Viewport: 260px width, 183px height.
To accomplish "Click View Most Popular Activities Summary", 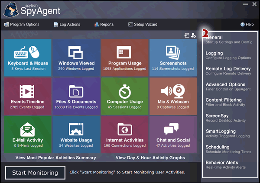I will [x=56, y=157].
